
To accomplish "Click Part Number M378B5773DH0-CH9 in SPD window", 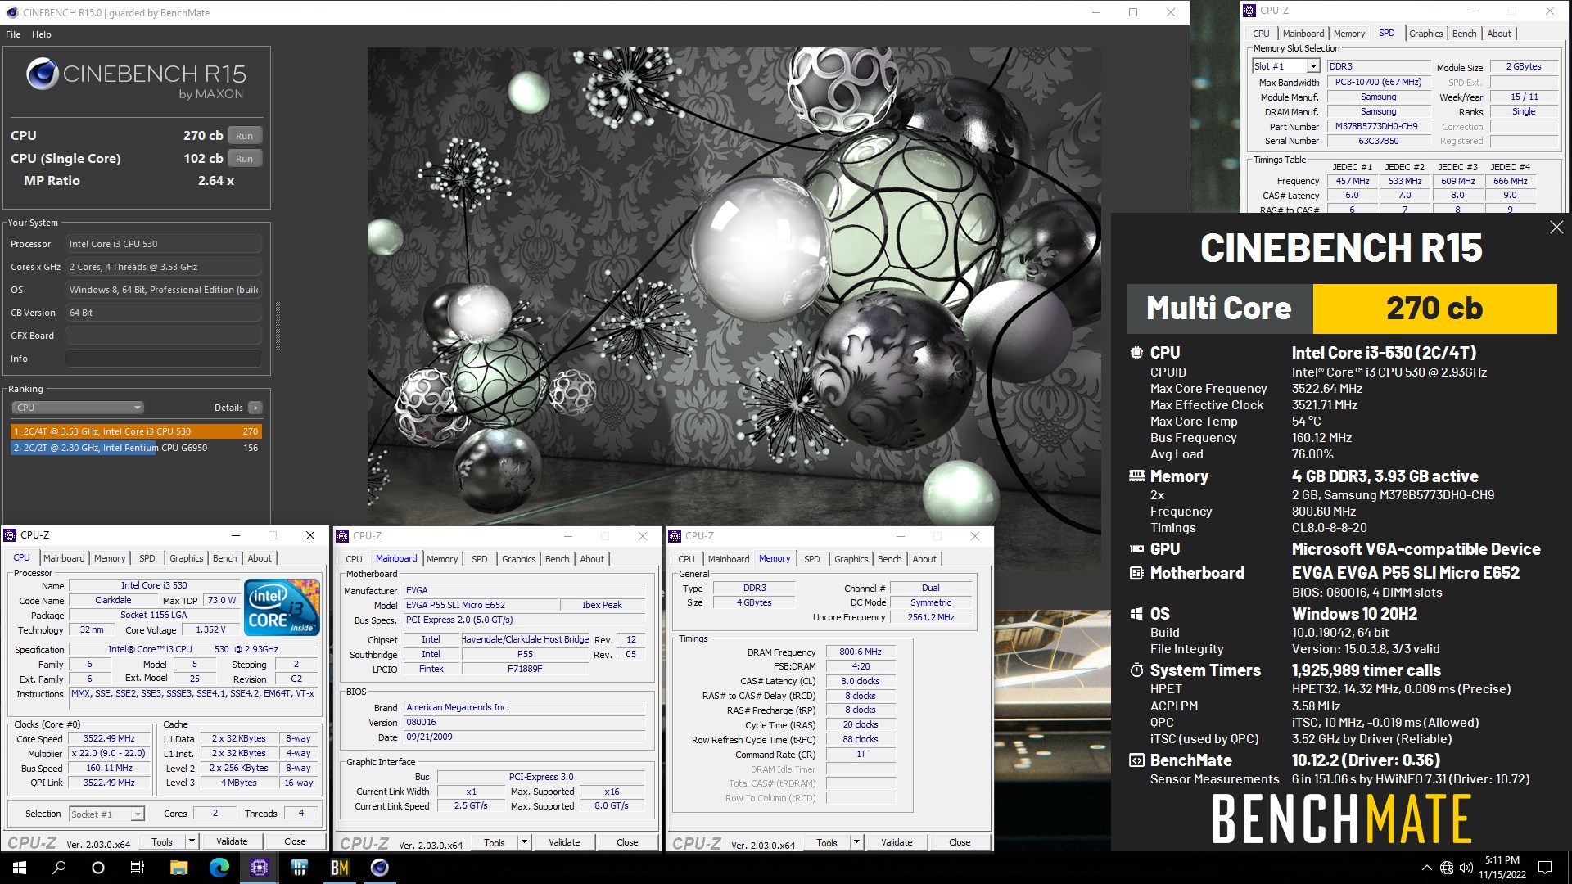I will (x=1377, y=127).
